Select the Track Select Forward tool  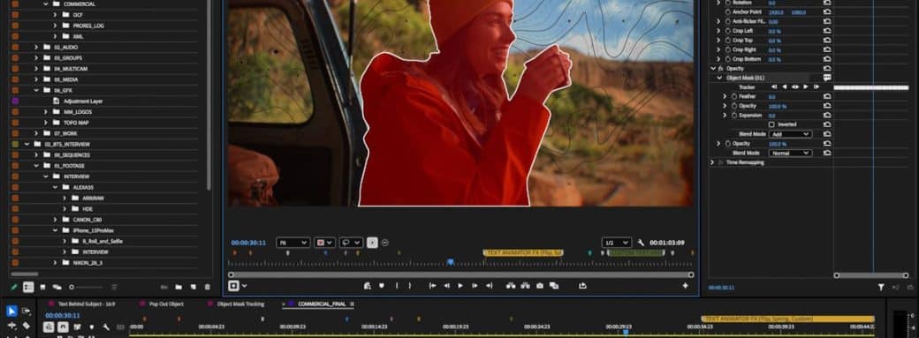[x=26, y=311]
